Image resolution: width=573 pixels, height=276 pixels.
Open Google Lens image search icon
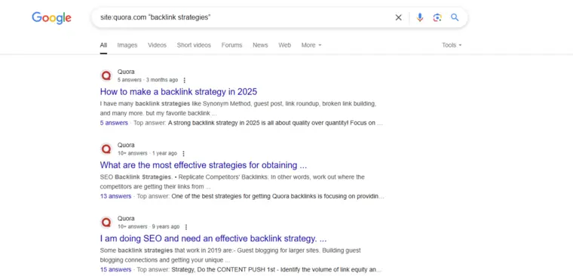(437, 17)
